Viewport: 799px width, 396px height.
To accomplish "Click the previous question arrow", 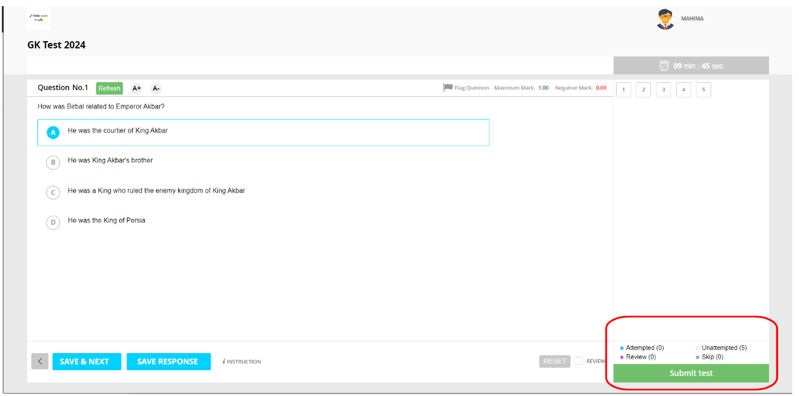I will point(40,362).
